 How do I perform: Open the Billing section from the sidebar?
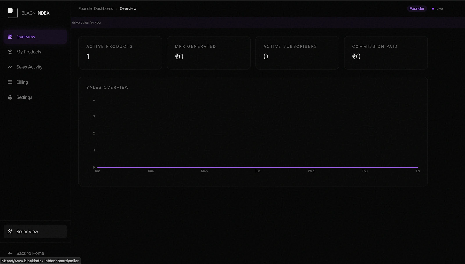[22, 82]
